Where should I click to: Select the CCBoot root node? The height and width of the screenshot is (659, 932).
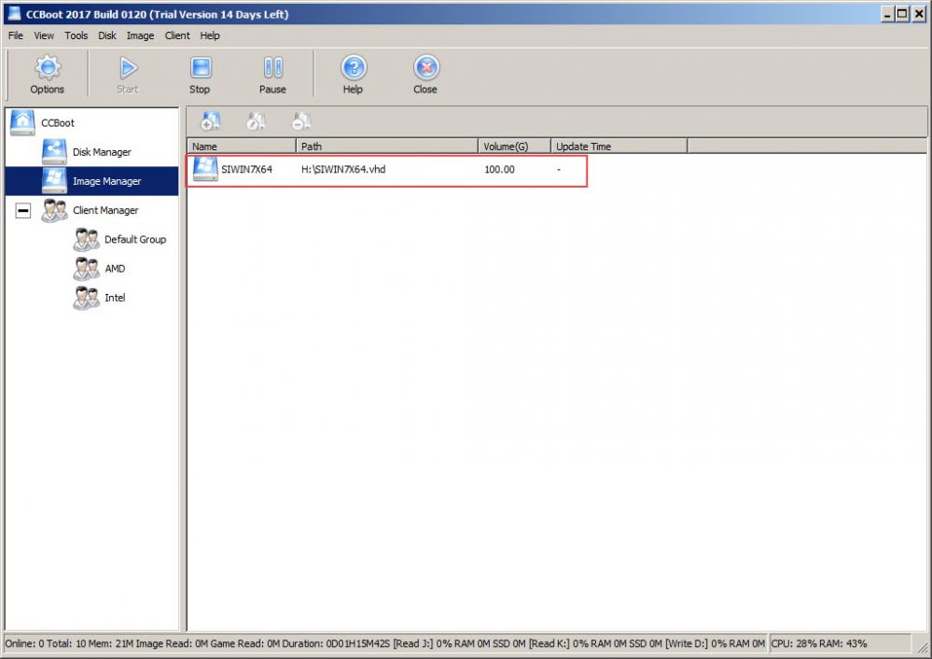click(58, 123)
